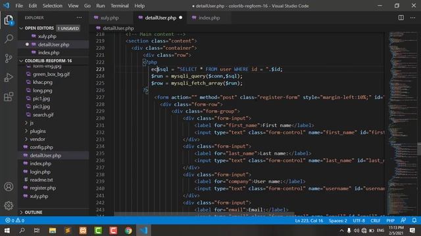
Task: Open the Selection menu
Action: (53, 6)
